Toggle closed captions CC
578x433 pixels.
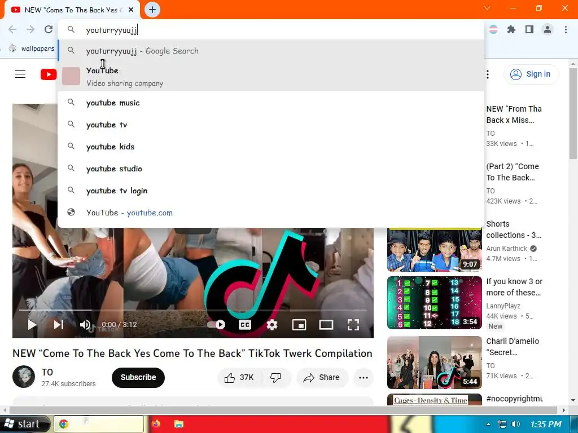point(245,325)
